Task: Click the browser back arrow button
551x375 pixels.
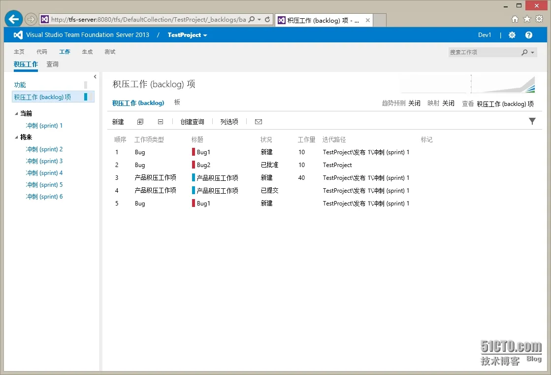Action: coord(14,19)
